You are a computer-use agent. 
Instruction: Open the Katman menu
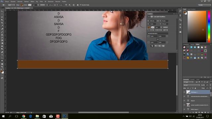tap(26, 1)
